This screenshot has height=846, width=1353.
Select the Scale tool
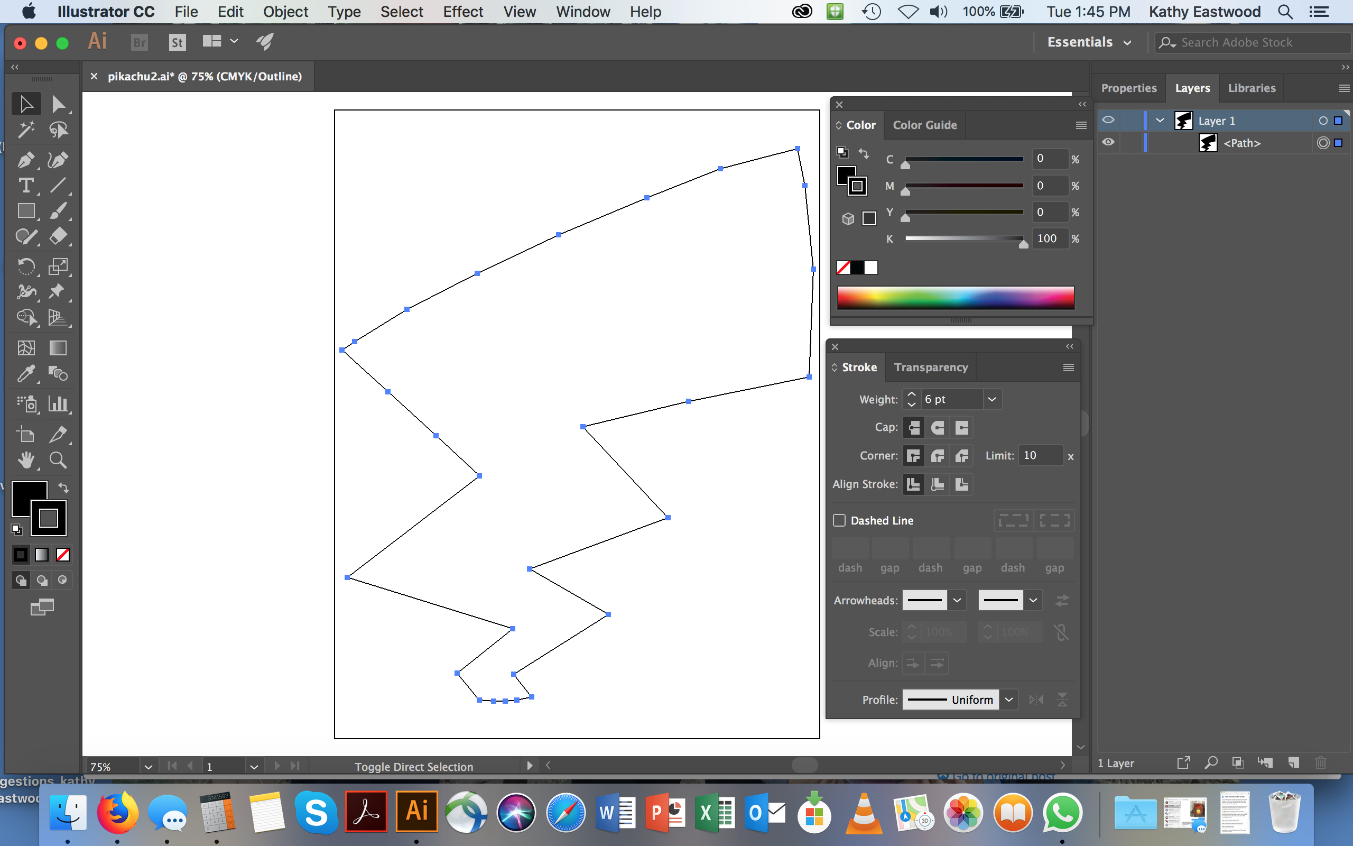click(58, 266)
